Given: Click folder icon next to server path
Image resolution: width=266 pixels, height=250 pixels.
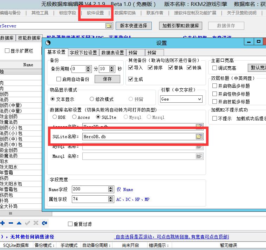Looking at the screenshot, I should 109,26.
